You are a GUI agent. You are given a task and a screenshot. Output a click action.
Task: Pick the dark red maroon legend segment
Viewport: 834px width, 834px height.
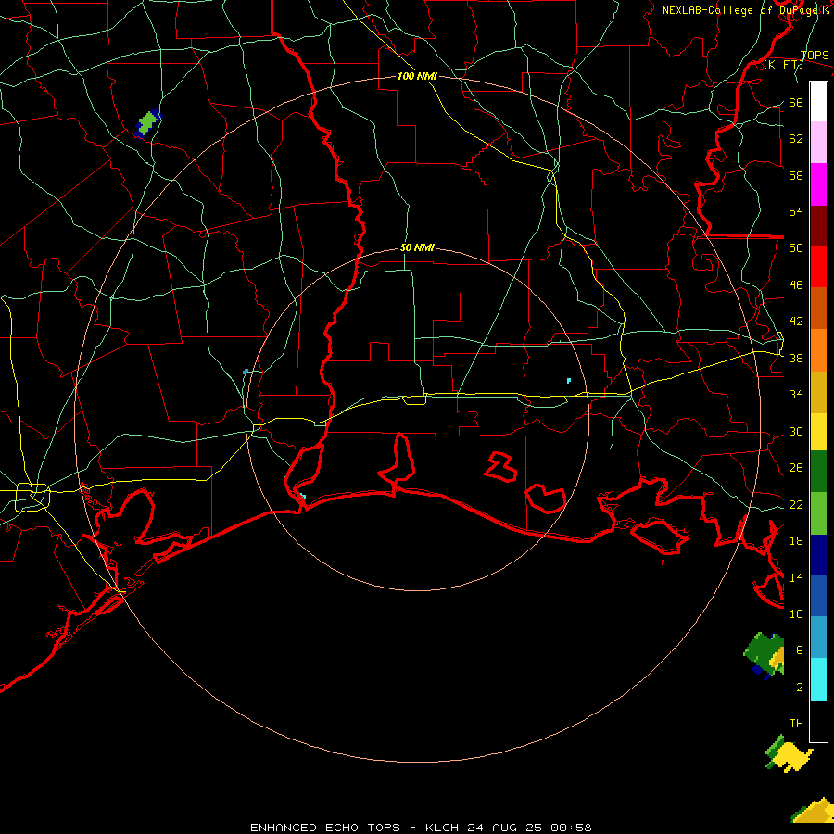(x=818, y=226)
